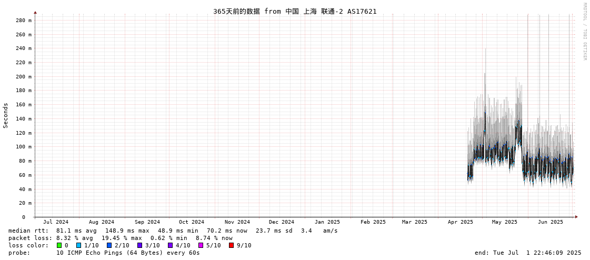Click the red 9/10 loss color swatch
The width and height of the screenshot is (590, 260).
231,245
